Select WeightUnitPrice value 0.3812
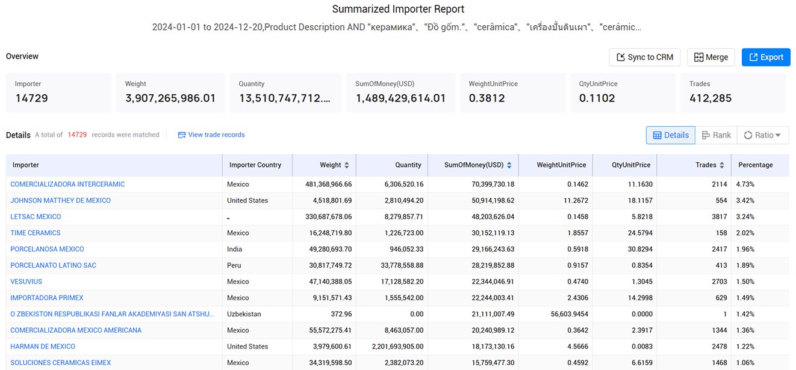This screenshot has height=370, width=796. click(487, 99)
